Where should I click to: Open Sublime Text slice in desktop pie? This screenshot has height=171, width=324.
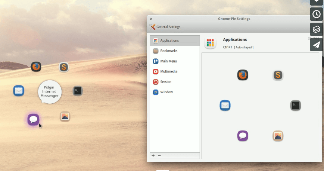[x=64, y=67]
